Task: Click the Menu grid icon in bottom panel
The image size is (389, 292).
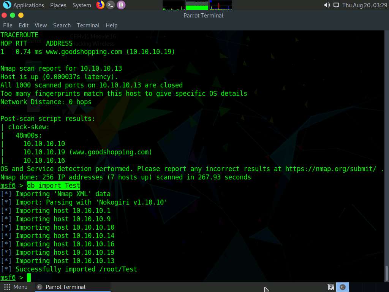Action: point(7,287)
